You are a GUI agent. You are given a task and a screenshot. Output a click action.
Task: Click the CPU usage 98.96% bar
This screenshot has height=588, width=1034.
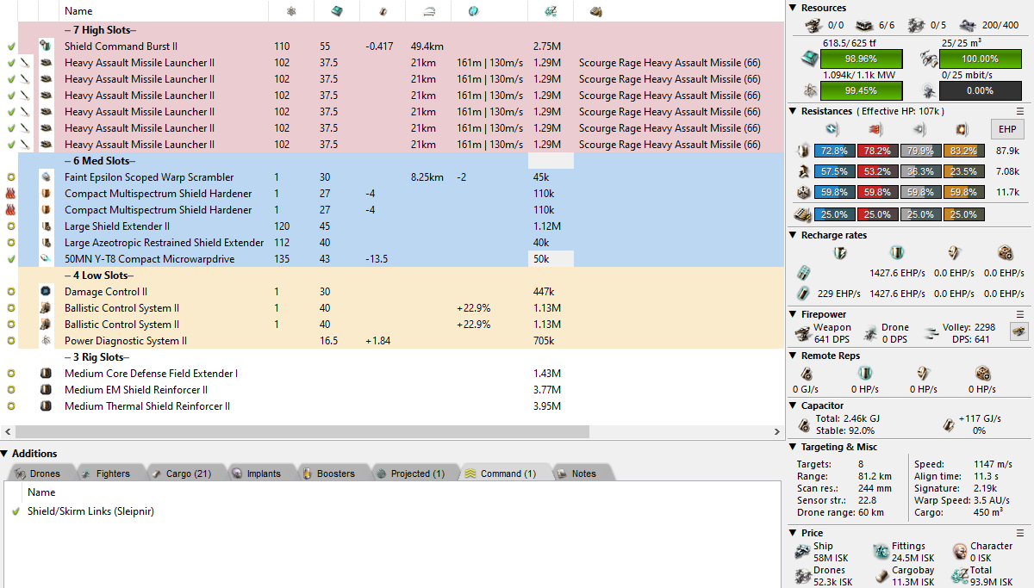[x=861, y=59]
